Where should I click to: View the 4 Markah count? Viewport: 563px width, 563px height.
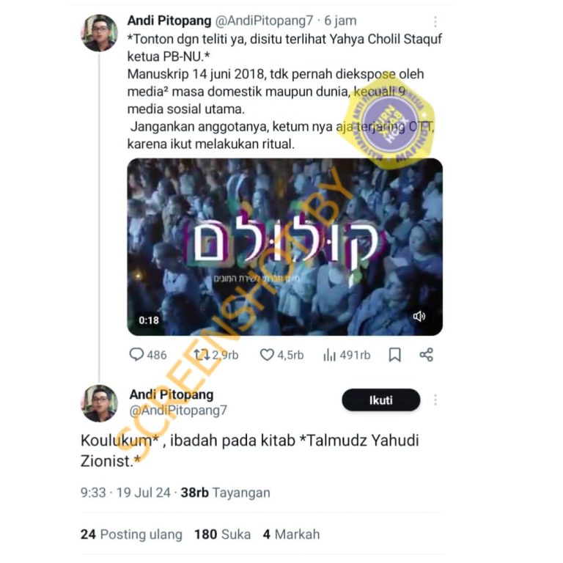point(291,534)
